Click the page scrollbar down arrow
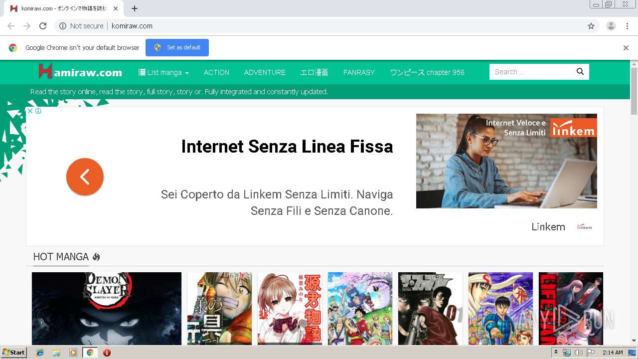The width and height of the screenshot is (638, 359). click(x=634, y=341)
